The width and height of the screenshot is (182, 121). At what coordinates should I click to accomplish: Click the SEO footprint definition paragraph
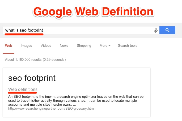point(76,100)
